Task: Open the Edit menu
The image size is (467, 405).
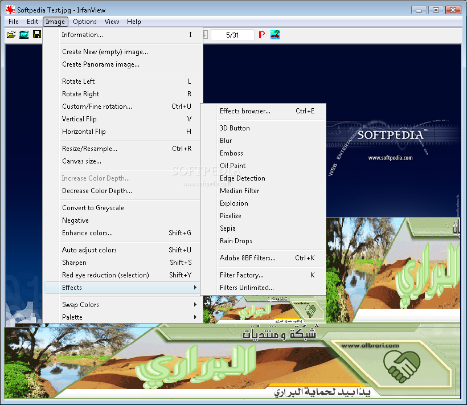Action: coord(32,22)
